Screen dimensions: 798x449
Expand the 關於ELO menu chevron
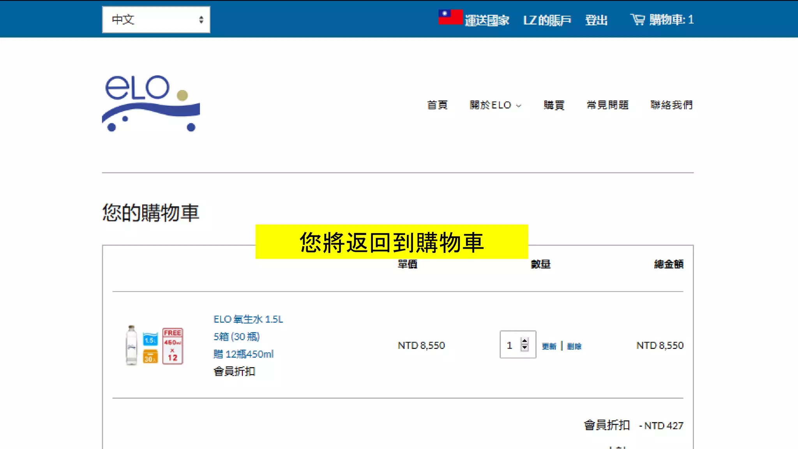coord(519,106)
